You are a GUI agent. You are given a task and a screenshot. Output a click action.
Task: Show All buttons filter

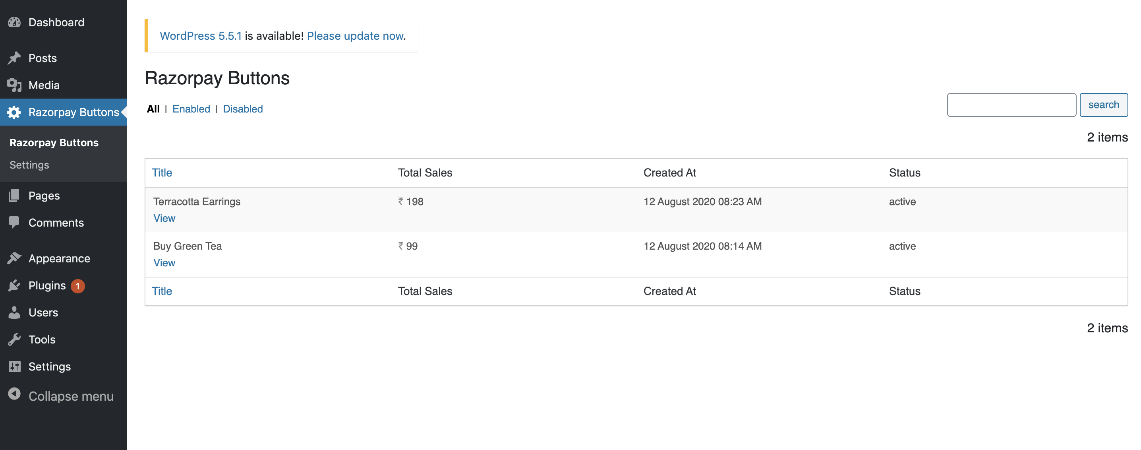(x=153, y=109)
